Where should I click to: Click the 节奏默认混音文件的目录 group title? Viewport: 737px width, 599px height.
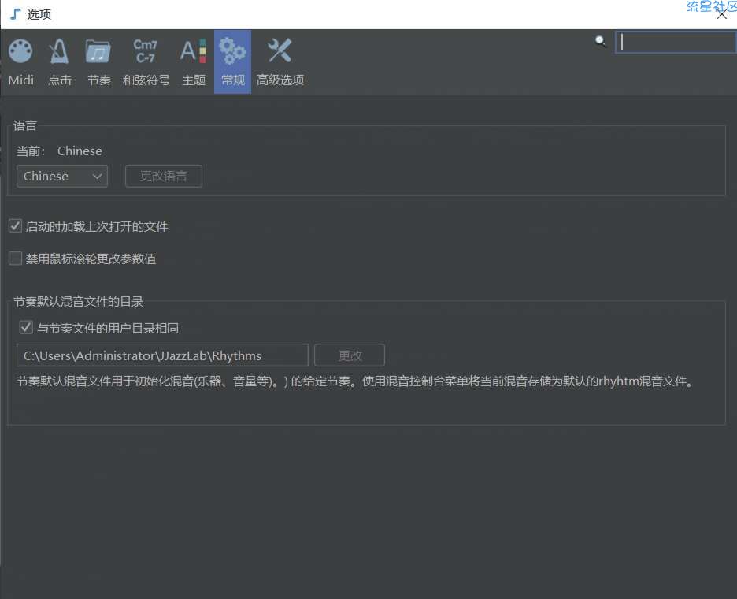point(79,302)
